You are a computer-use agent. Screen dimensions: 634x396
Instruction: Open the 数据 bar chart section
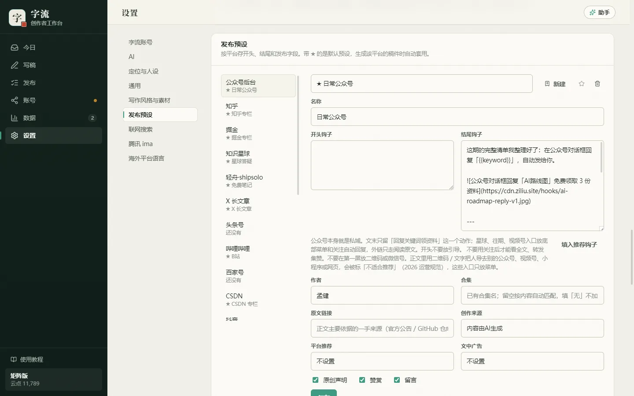pos(54,118)
